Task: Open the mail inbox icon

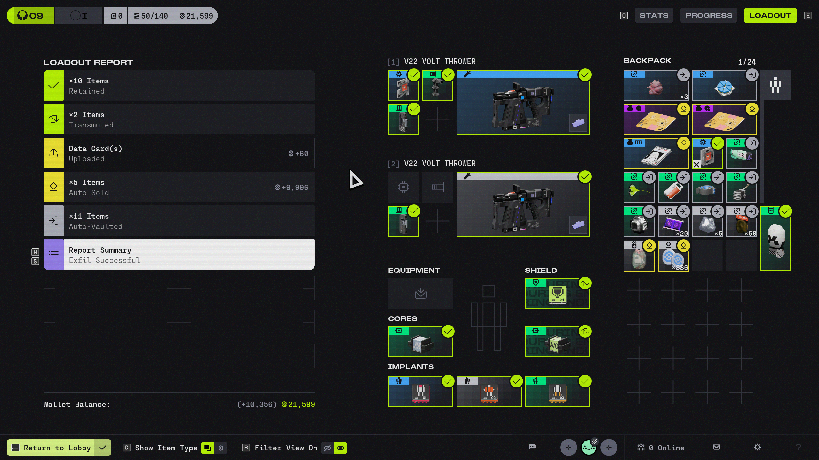Action: [x=717, y=447]
